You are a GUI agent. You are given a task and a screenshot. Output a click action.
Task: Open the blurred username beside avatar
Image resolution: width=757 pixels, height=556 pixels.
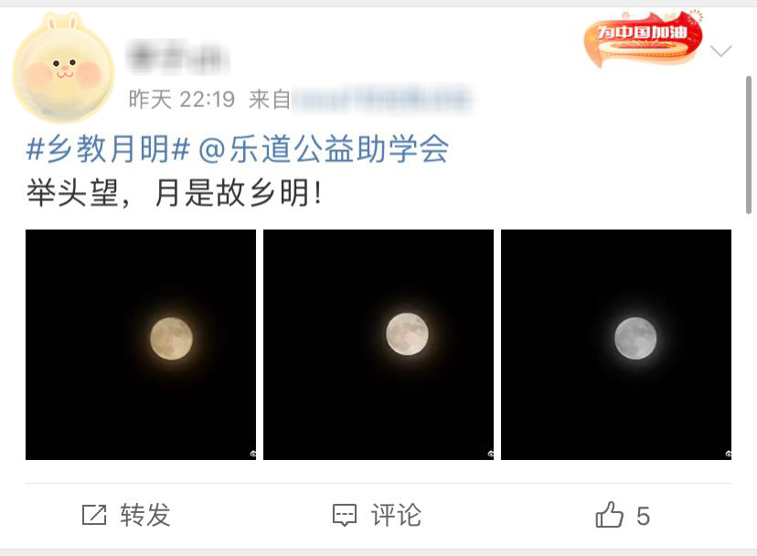[x=176, y=57]
